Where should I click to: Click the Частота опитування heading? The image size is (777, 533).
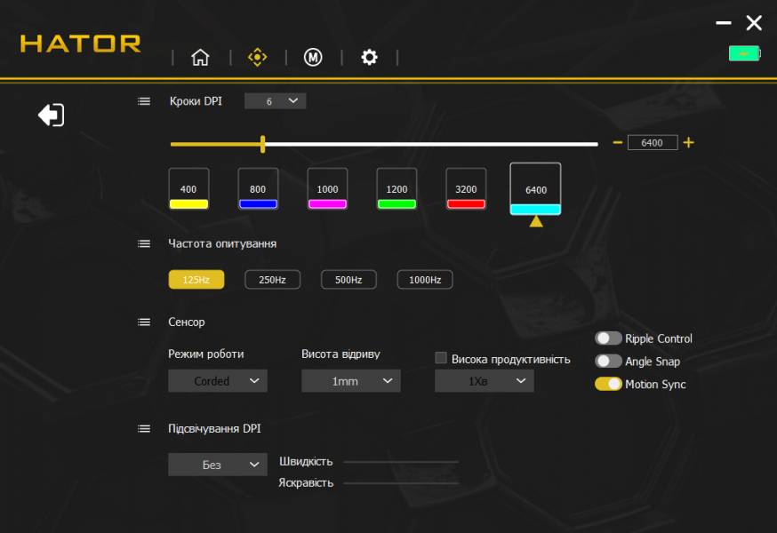tap(222, 243)
